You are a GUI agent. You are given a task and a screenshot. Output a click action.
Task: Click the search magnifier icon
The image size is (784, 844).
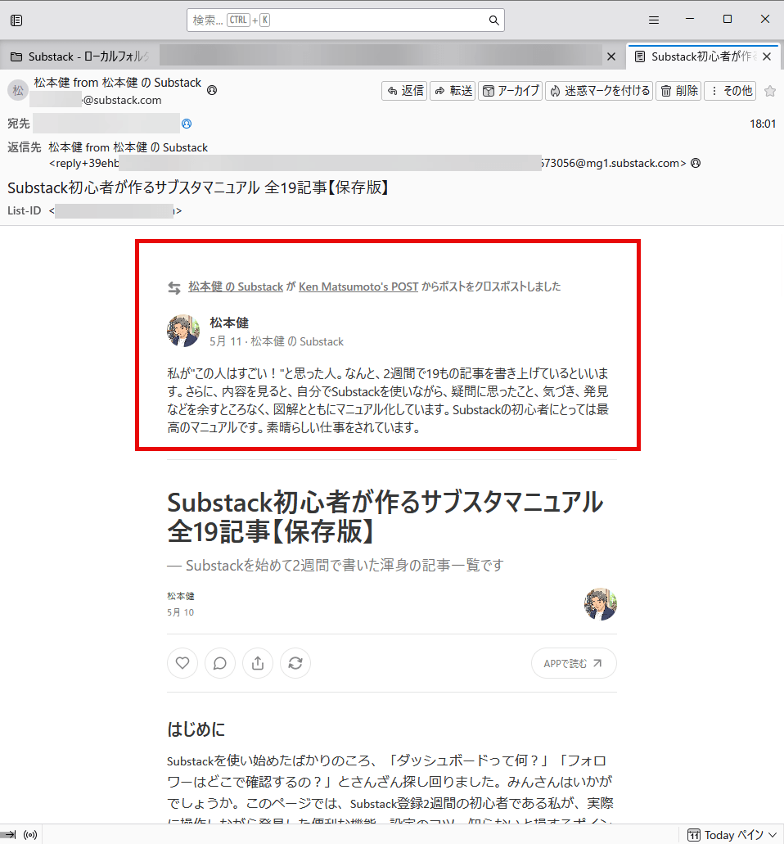tap(493, 20)
